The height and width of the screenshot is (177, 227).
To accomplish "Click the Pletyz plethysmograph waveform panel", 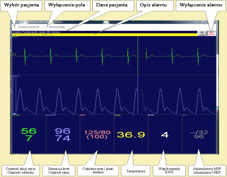I will tap(114, 95).
